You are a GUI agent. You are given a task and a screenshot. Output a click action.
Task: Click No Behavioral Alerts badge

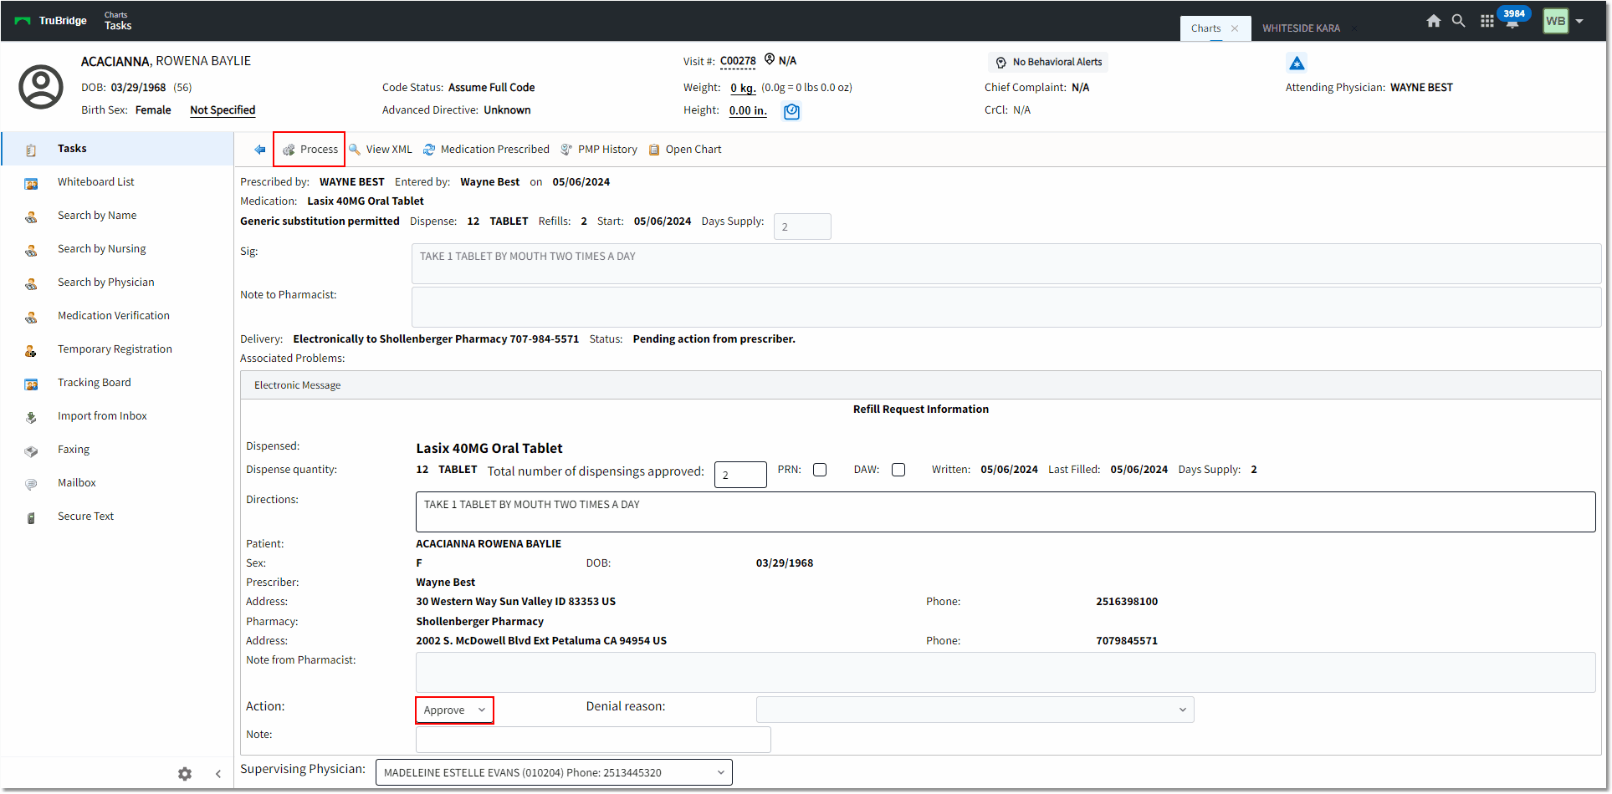tap(1048, 62)
